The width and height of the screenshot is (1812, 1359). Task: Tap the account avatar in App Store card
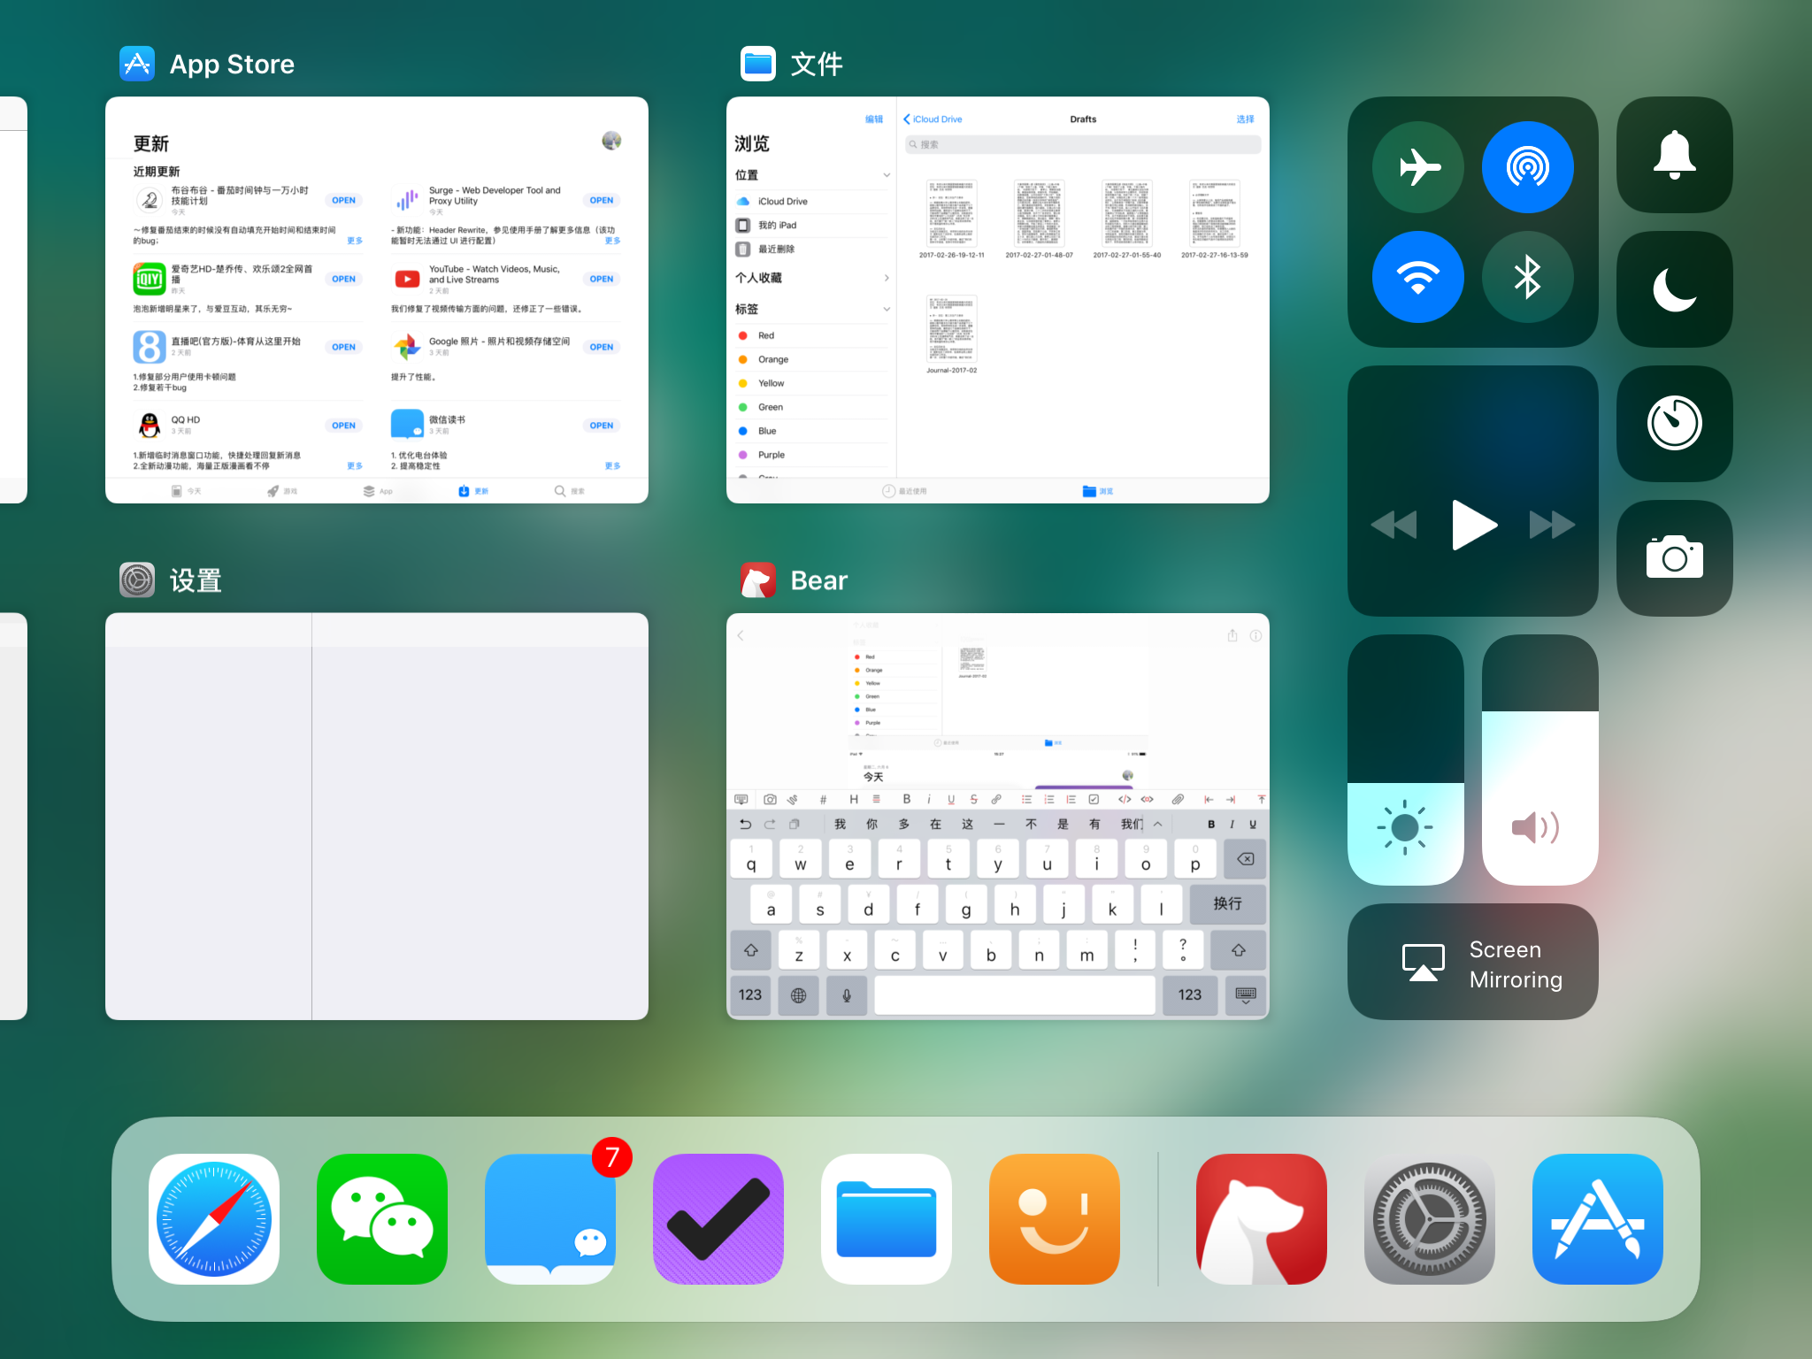611,141
